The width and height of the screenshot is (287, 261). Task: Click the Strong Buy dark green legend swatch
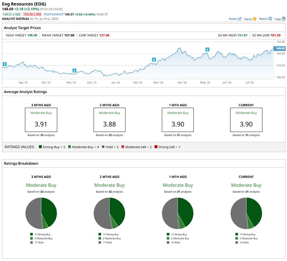pyautogui.click(x=41, y=147)
